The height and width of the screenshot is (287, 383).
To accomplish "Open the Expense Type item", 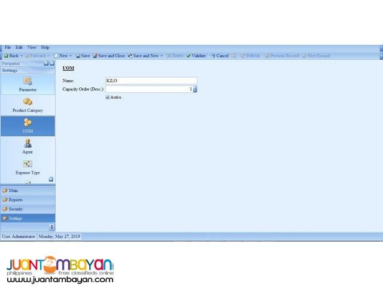I will (28, 167).
